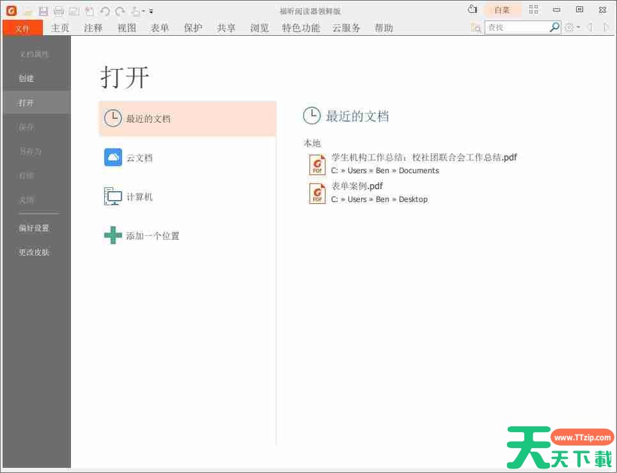Click the printer icon in quick toolbar
Screen dimensions: 617x473
pos(59,11)
